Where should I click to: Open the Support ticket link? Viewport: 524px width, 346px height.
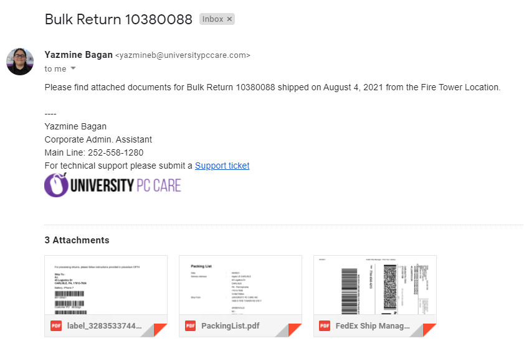click(222, 166)
